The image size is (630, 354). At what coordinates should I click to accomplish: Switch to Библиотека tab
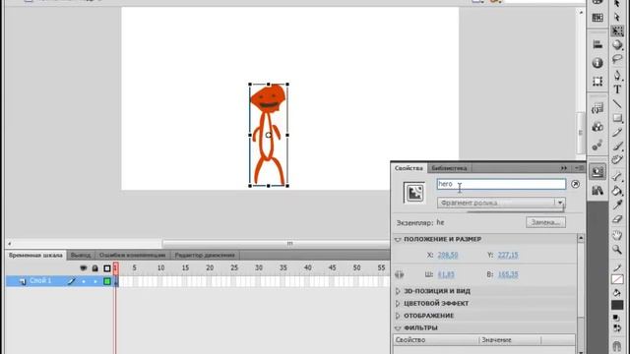coord(449,168)
